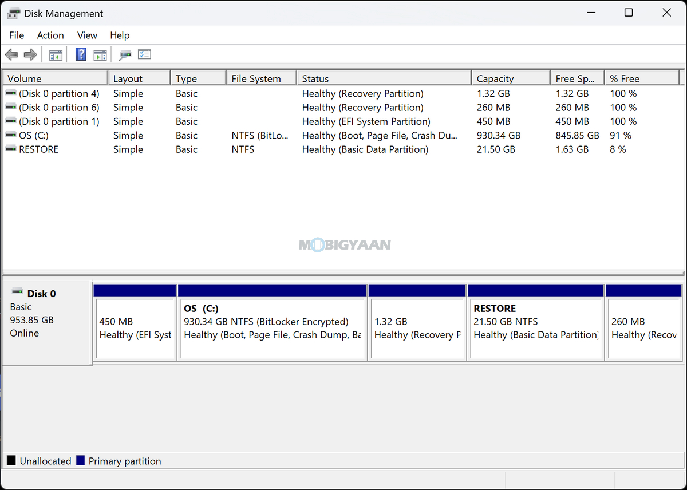Click Show/Hide Console Tree toolbar icon
The width and height of the screenshot is (687, 490).
pos(56,55)
